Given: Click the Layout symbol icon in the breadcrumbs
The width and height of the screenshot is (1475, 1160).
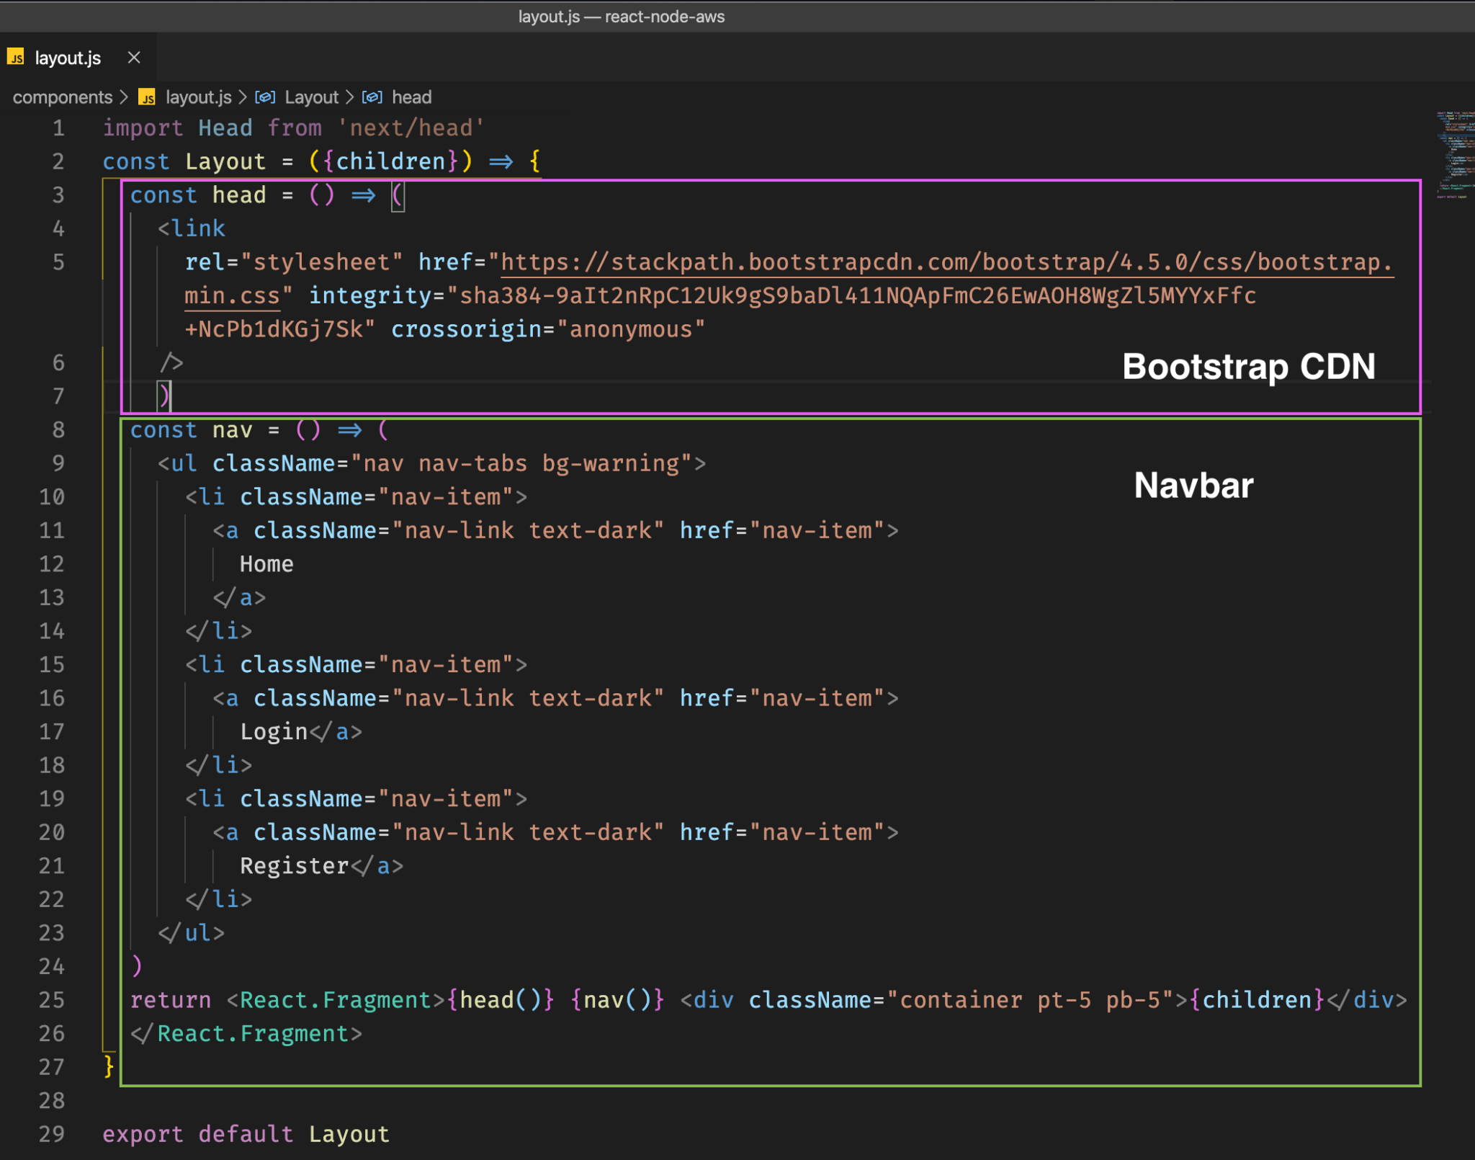Looking at the screenshot, I should [x=266, y=97].
